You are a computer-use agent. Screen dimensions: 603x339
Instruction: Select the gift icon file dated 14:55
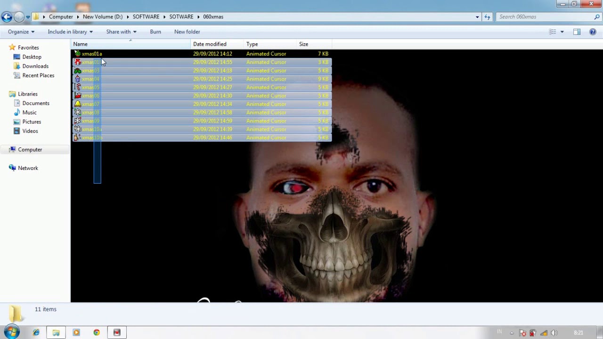tap(78, 62)
